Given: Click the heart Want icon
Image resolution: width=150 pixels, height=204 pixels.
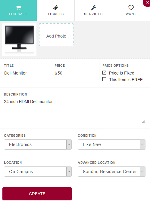Looking at the screenshot, I should (131, 8).
